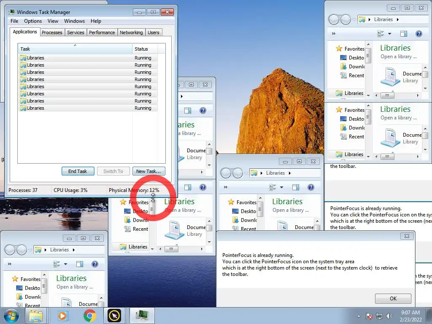432x324 pixels.
Task: Open the File menu in Task Manager
Action: 14,21
